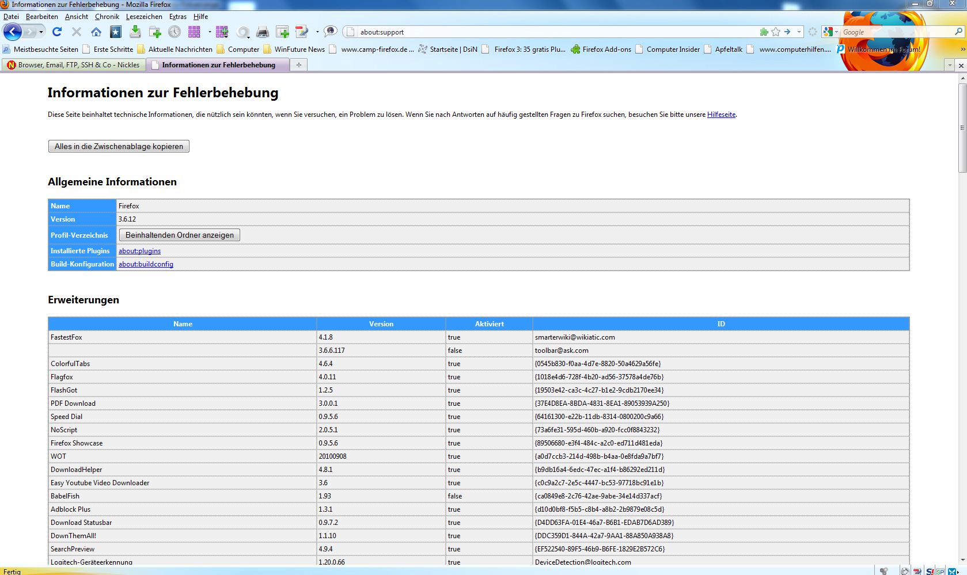
Task: Open the Hilfe menu
Action: click(201, 17)
